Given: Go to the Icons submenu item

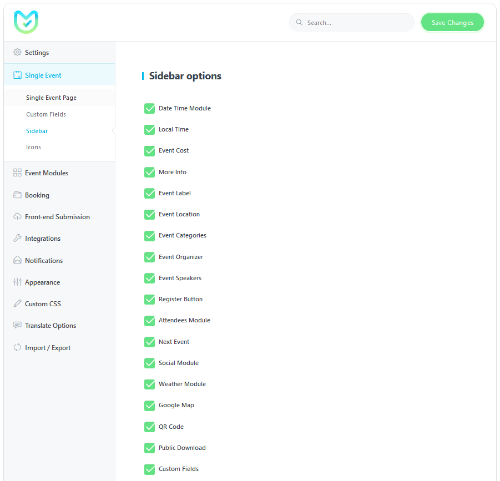Looking at the screenshot, I should pos(33,147).
